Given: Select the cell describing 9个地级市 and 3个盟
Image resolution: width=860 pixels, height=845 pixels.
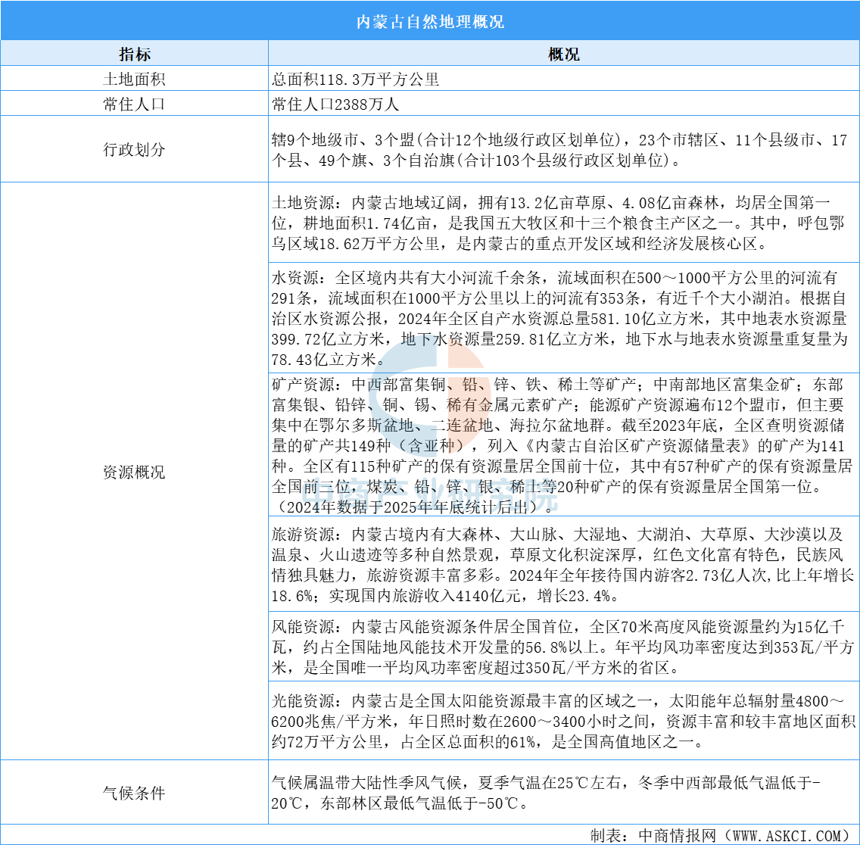Looking at the screenshot, I should pyautogui.click(x=563, y=149).
